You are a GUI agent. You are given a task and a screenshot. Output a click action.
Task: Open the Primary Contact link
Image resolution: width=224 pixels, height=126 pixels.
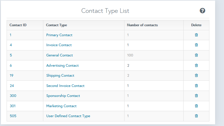[59, 35]
